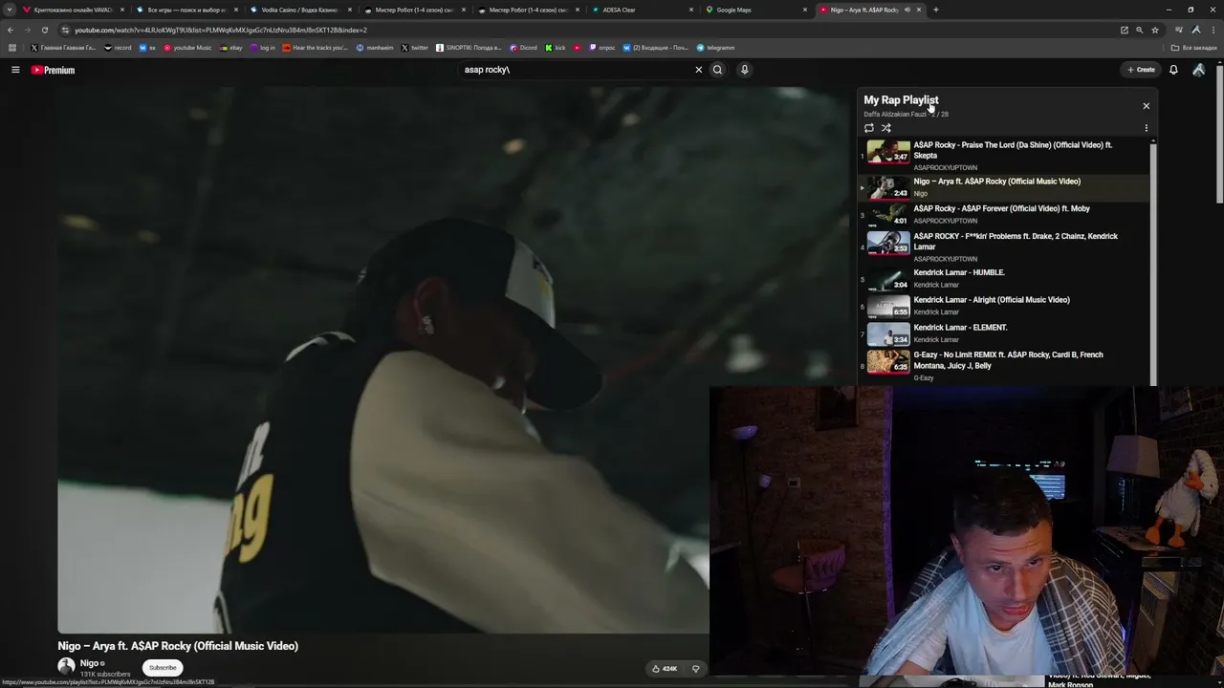The width and height of the screenshot is (1224, 688).
Task: Open My Rap Playlist title link
Action: [901, 99]
